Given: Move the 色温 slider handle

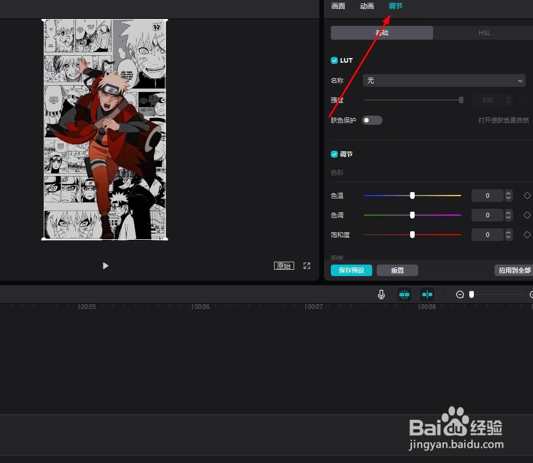Looking at the screenshot, I should 412,196.
